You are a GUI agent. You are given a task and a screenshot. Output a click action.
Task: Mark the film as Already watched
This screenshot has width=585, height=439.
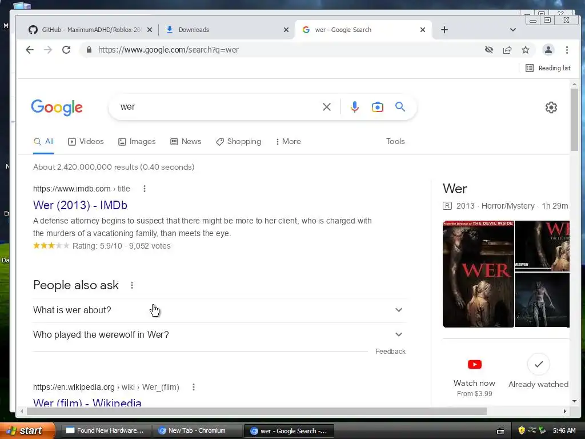538,364
